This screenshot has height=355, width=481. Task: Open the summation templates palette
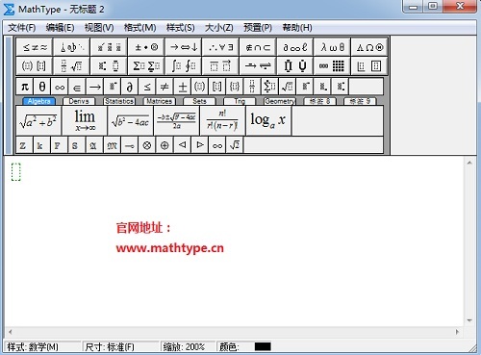click(146, 66)
